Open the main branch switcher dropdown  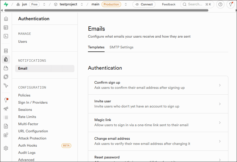click(x=126, y=4)
